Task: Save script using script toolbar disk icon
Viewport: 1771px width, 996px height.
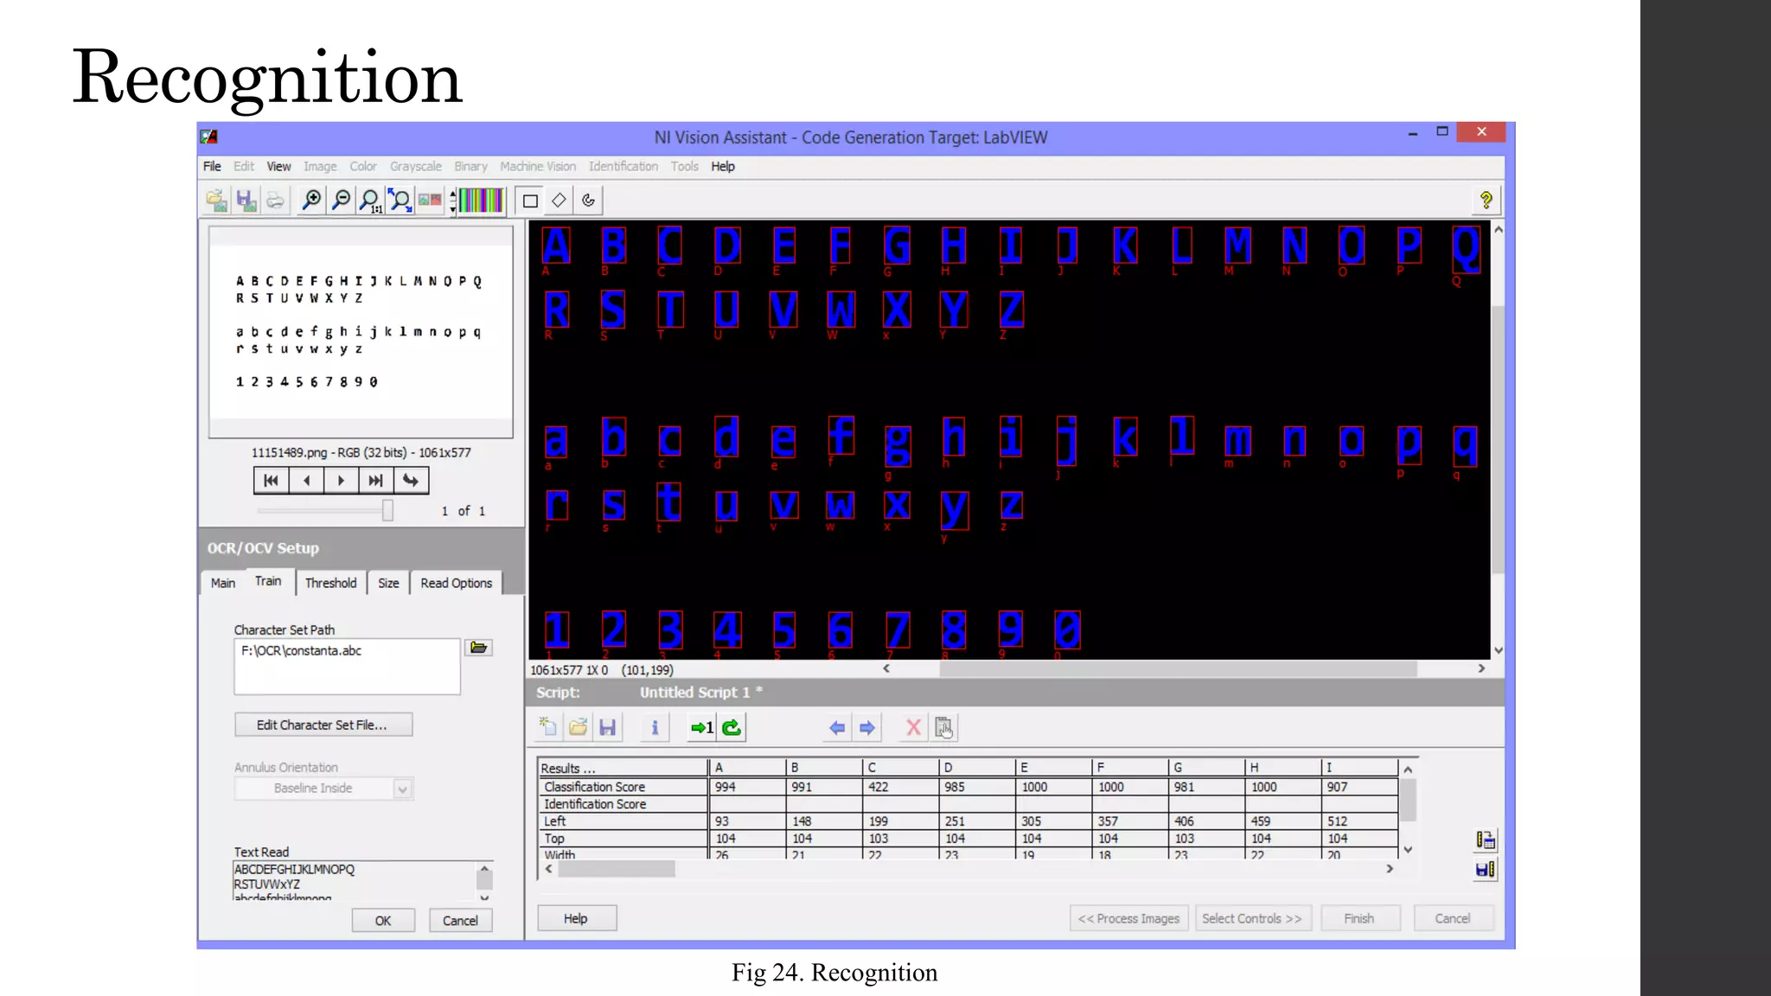Action: click(x=607, y=727)
